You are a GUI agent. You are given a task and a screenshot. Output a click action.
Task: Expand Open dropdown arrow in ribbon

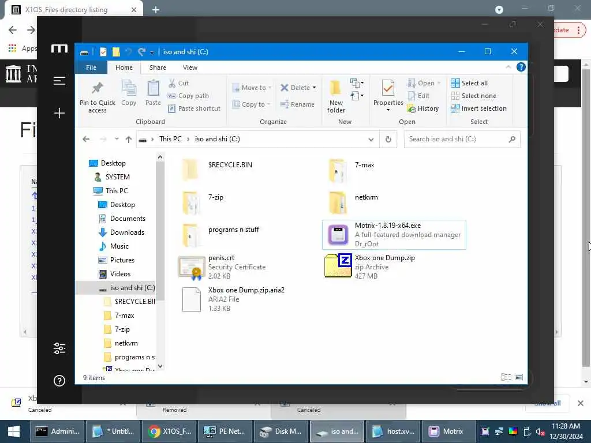click(x=439, y=83)
